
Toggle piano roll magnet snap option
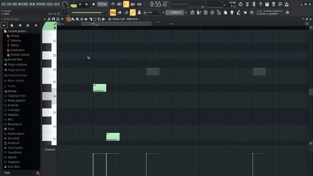click(x=53, y=19)
